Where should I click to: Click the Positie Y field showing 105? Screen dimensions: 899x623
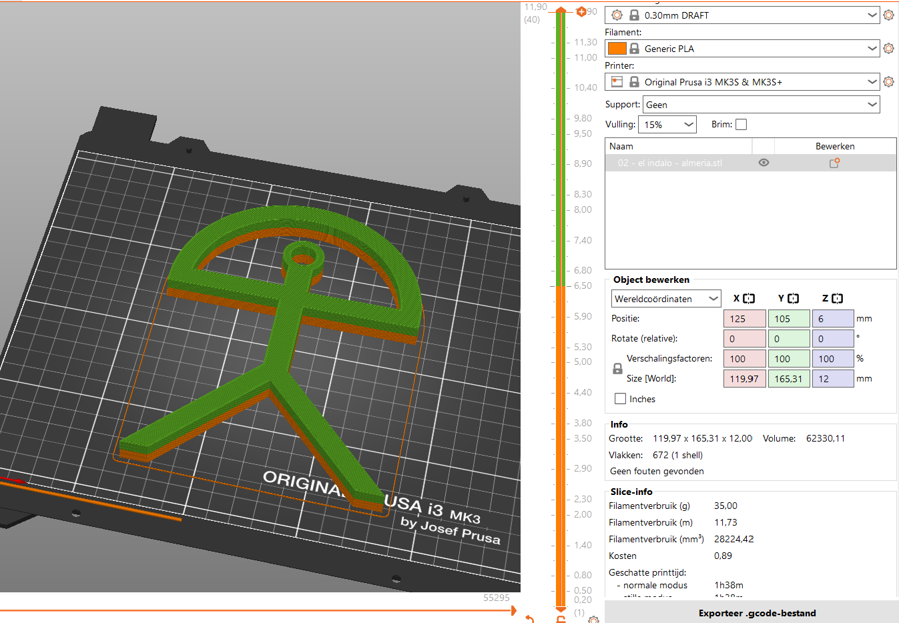click(789, 319)
